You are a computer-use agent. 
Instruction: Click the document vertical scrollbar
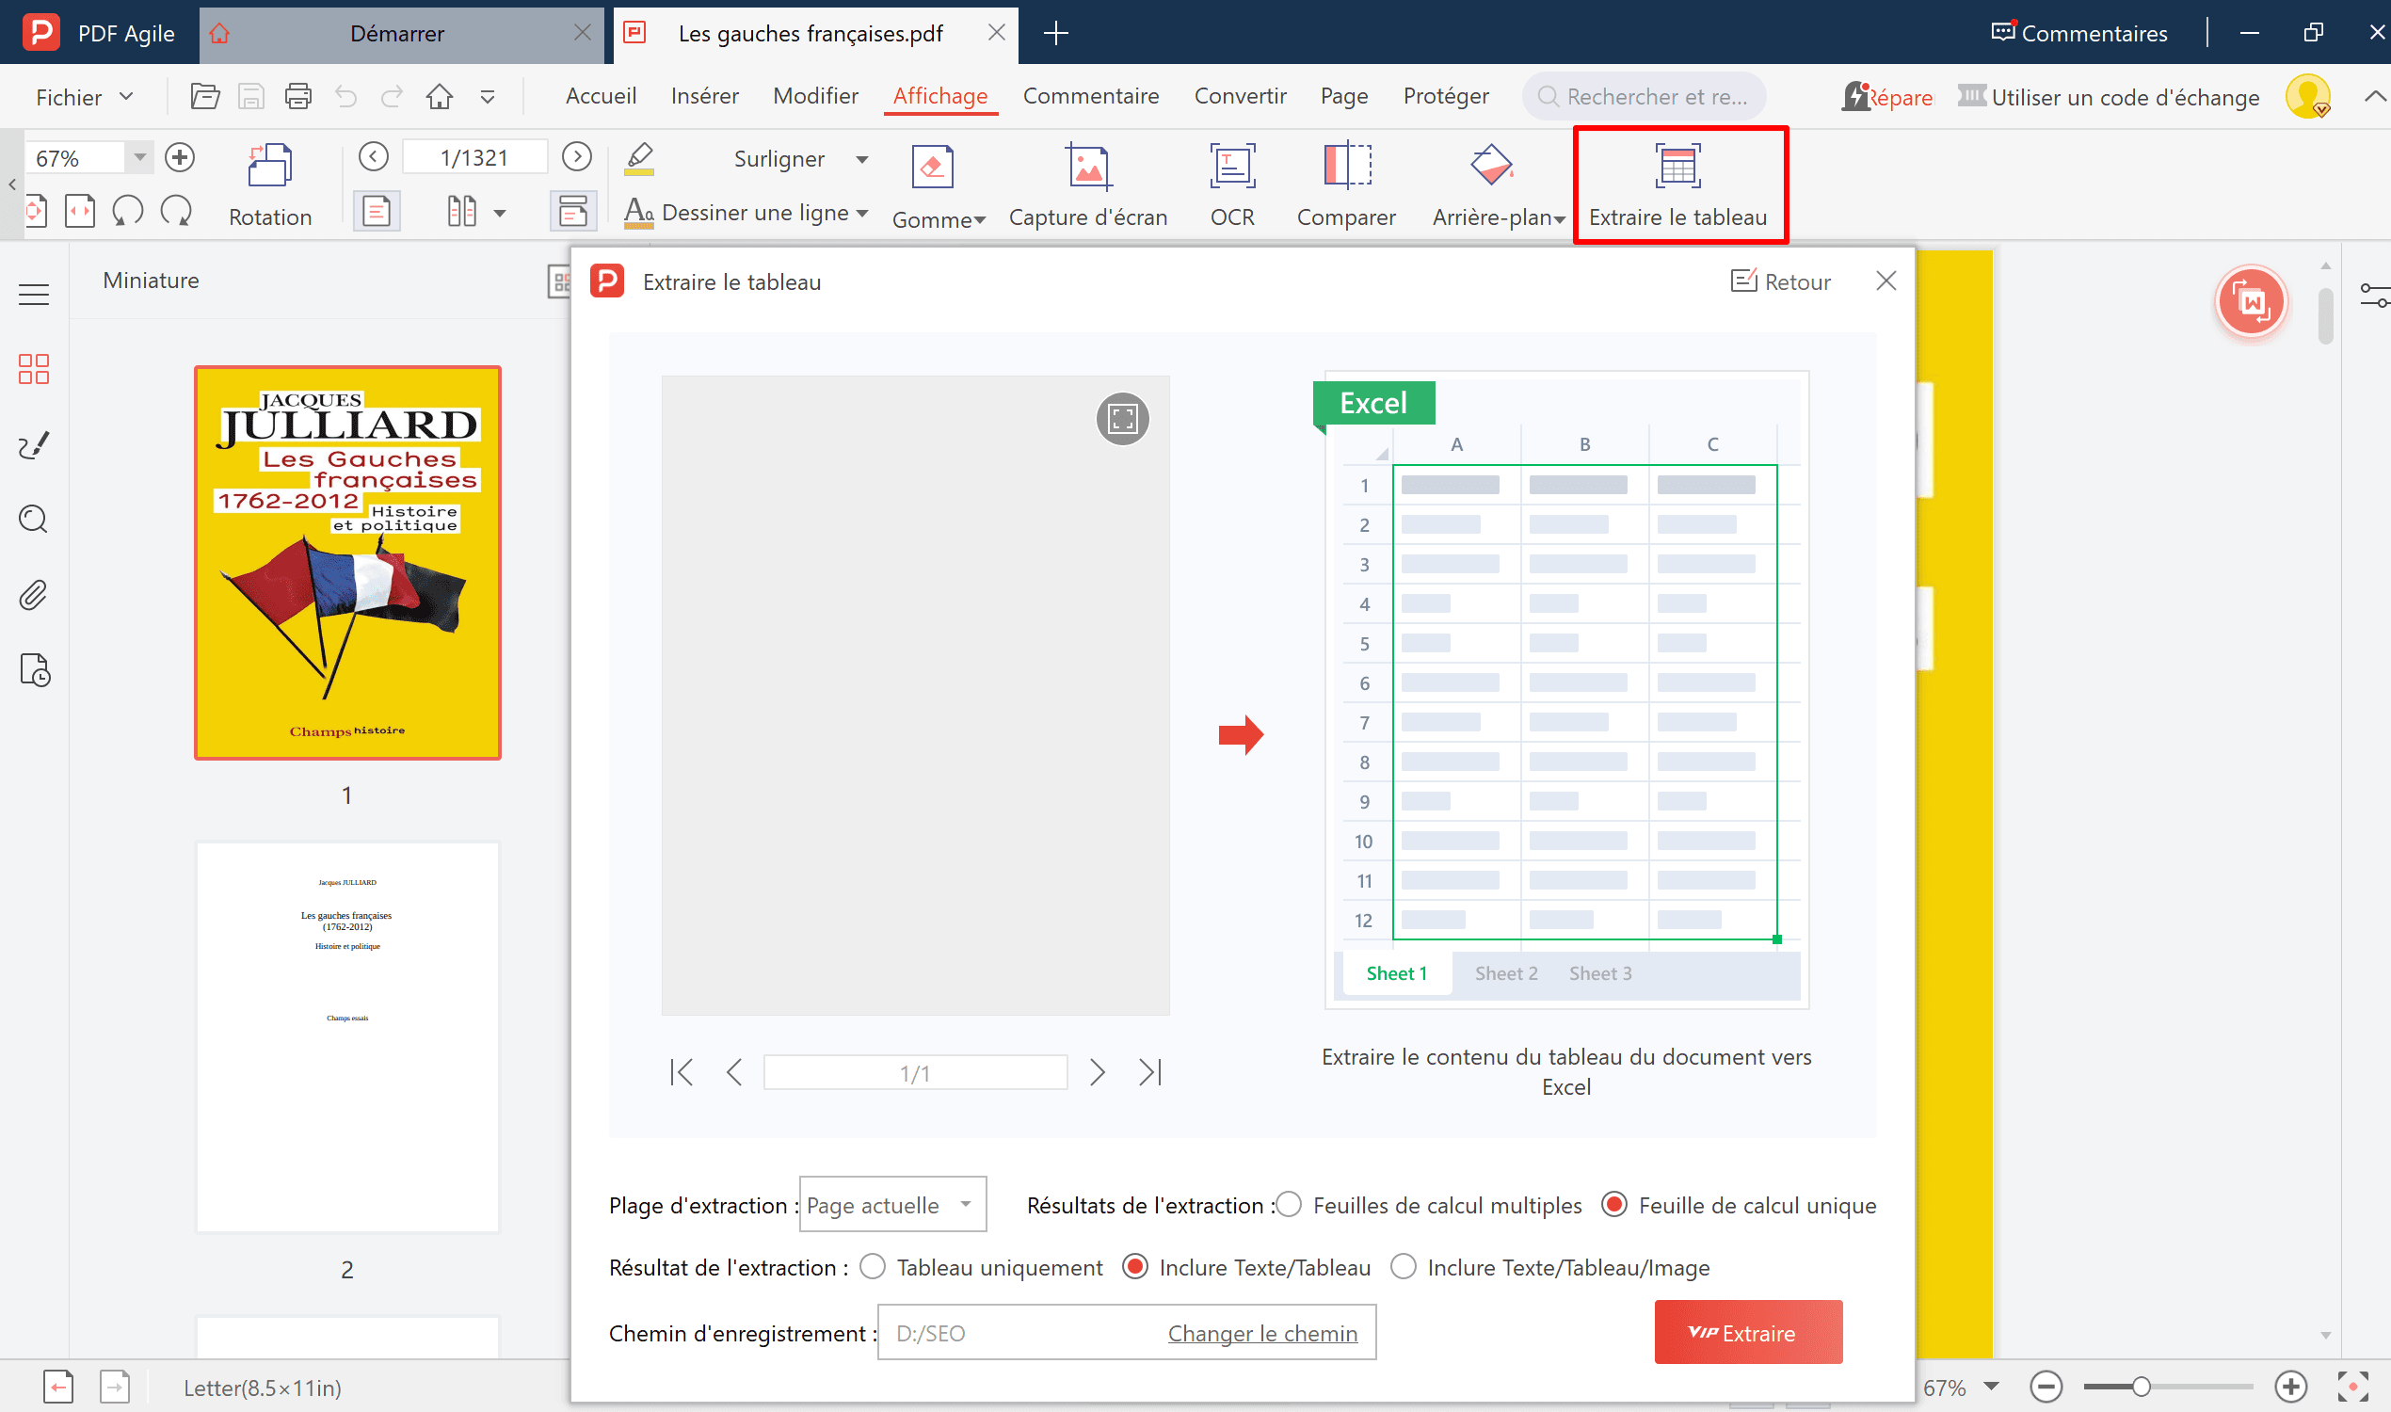(2325, 315)
